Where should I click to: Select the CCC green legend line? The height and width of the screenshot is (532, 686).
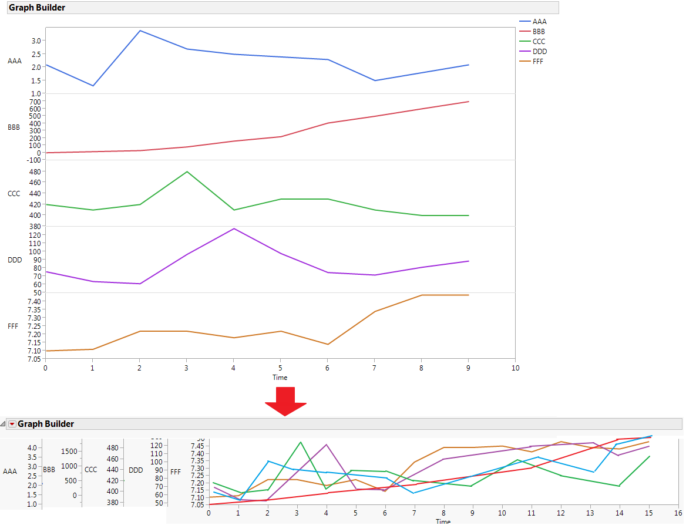[x=525, y=42]
